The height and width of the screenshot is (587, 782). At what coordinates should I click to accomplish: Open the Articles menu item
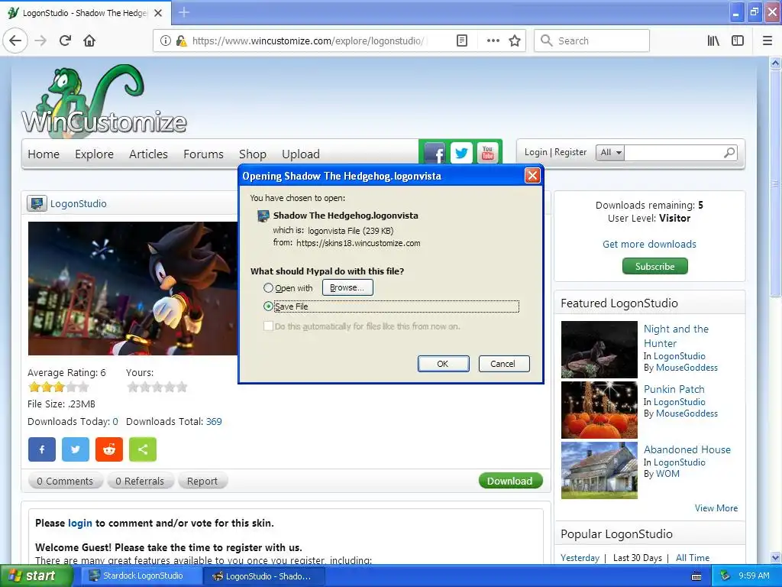(x=148, y=154)
